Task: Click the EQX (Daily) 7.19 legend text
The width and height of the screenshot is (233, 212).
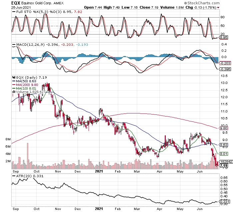Action: coord(32,77)
